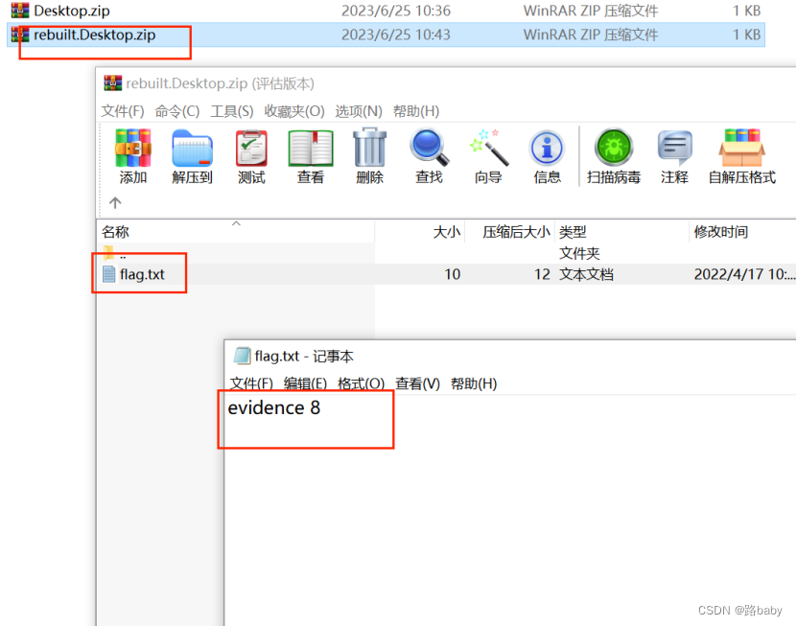Image resolution: width=797 pixels, height=626 pixels.
Task: Open WinRAR 命令(C) menu
Action: [x=176, y=111]
